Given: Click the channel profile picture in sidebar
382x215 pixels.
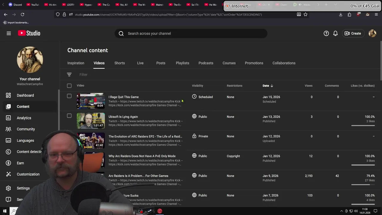Looking at the screenshot, I should pos(30,60).
